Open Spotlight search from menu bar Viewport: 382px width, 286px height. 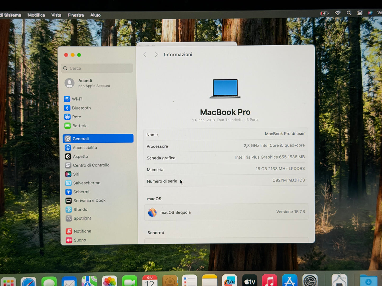click(349, 13)
